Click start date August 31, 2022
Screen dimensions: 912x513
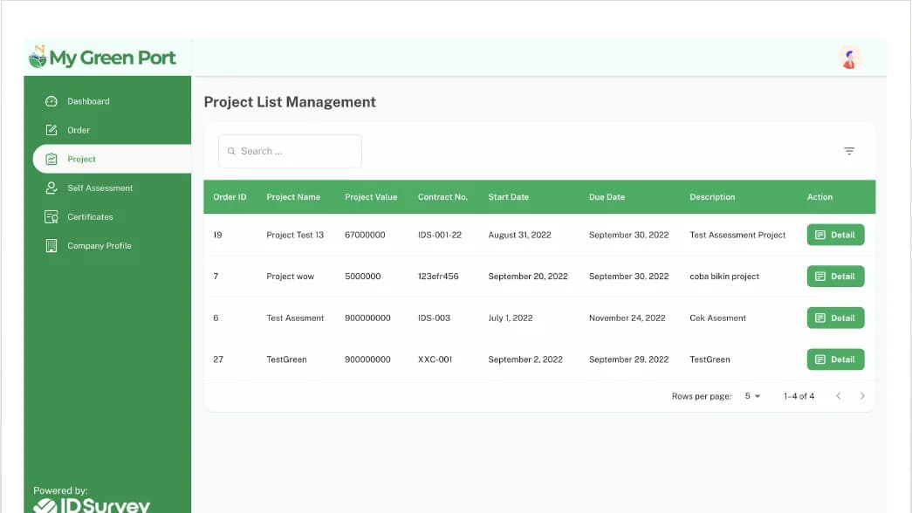click(519, 235)
